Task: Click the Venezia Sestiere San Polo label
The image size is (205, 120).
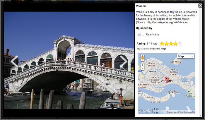Action: coord(155,80)
